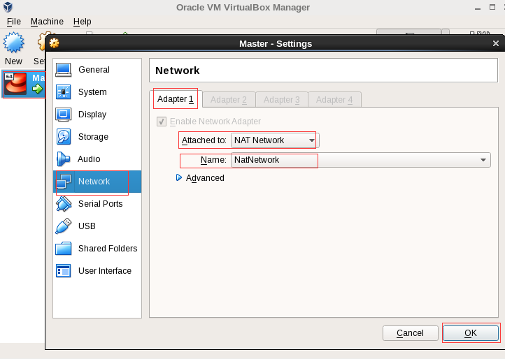The width and height of the screenshot is (505, 359).
Task: Expand the Advanced section
Action: pos(179,178)
